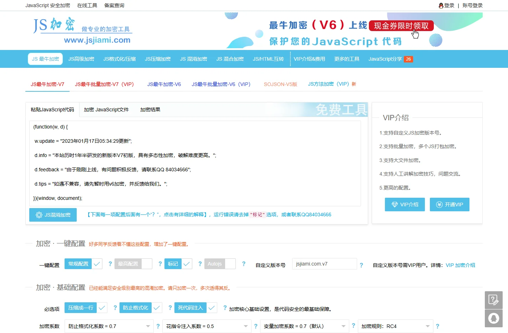The width and height of the screenshot is (508, 333).
Task: Click the question mark next to 常规配置
Action: coord(110,264)
